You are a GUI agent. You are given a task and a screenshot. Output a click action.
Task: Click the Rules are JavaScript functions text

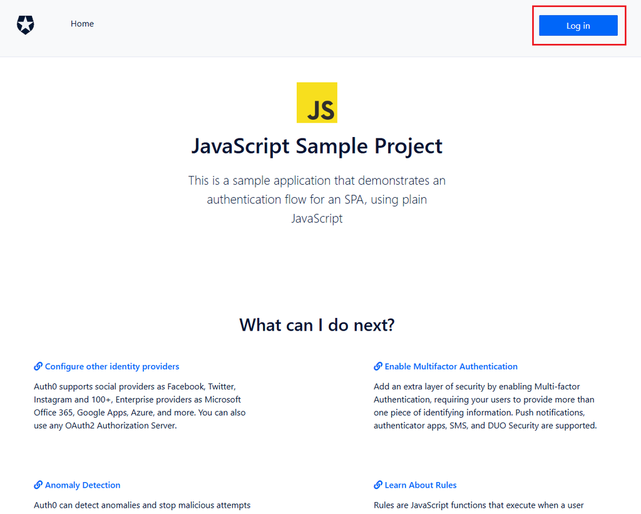(479, 505)
